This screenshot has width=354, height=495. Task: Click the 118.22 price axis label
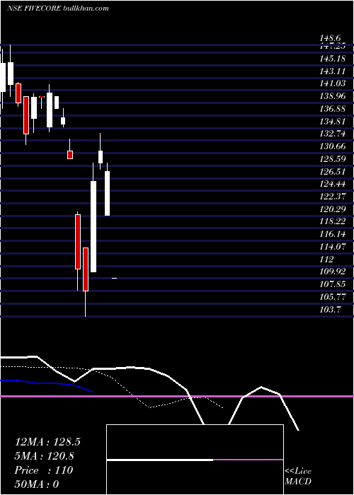pos(333,221)
